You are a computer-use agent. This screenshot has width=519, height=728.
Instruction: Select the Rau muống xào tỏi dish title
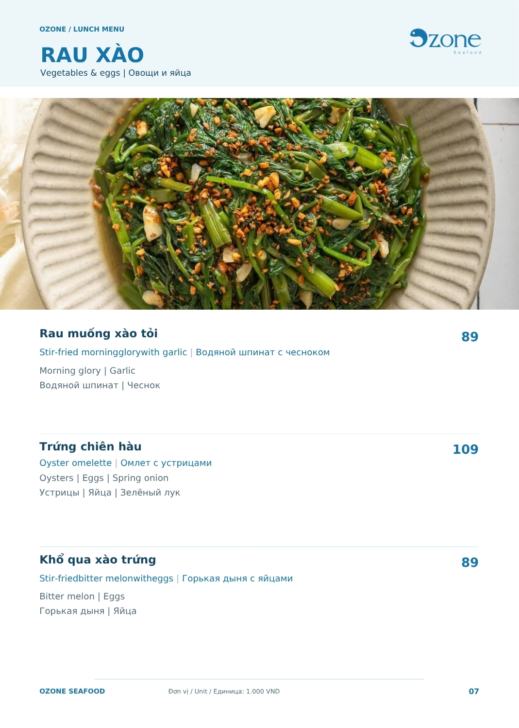pos(99,333)
